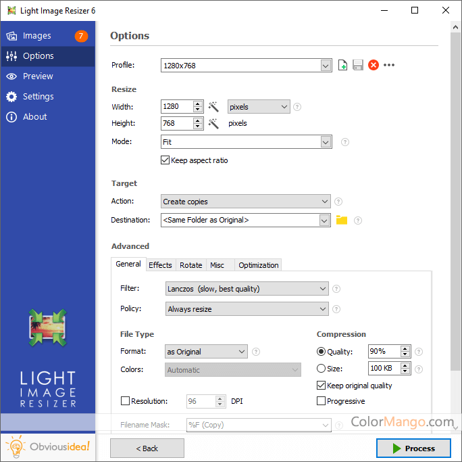Show help for resize units
The height and width of the screenshot is (462, 462).
tap(297, 107)
